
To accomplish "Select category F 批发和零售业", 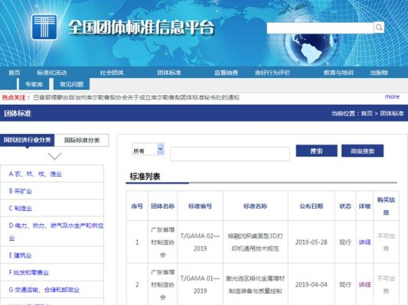I will pyautogui.click(x=28, y=272).
